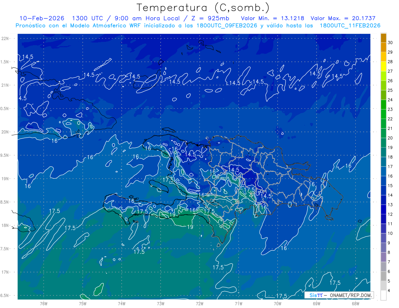The image size is (399, 308).
Task: Click the 19N latitude axis label
Action: [x=6, y=179]
